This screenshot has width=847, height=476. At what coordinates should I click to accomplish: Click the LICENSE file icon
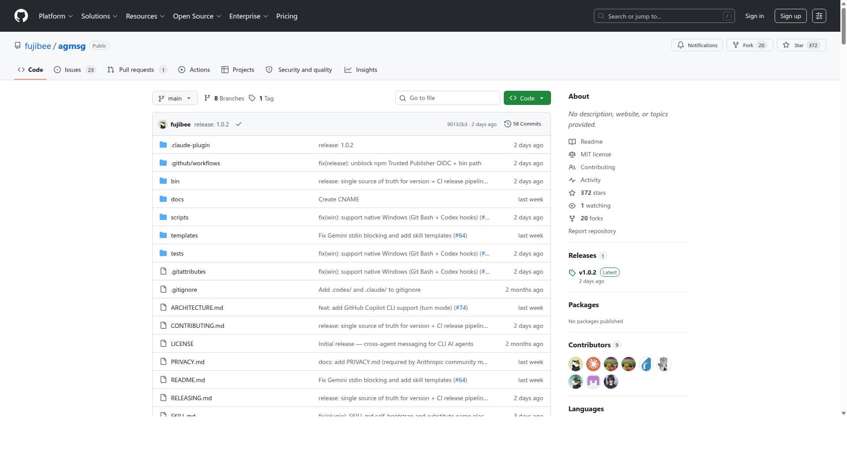tap(163, 344)
